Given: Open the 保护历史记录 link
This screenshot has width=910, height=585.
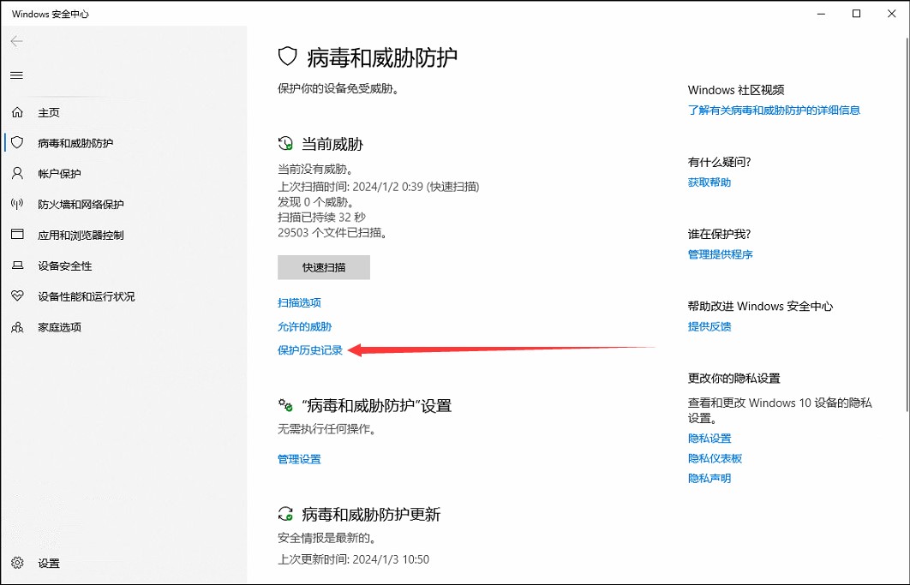Looking at the screenshot, I should (x=310, y=350).
